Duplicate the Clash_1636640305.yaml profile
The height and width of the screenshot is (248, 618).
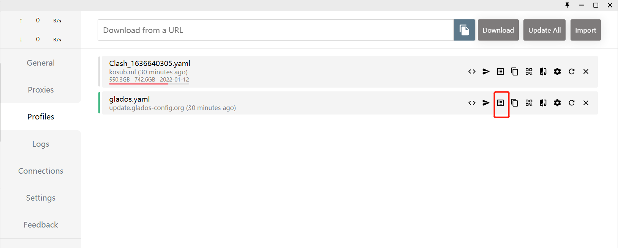click(515, 72)
